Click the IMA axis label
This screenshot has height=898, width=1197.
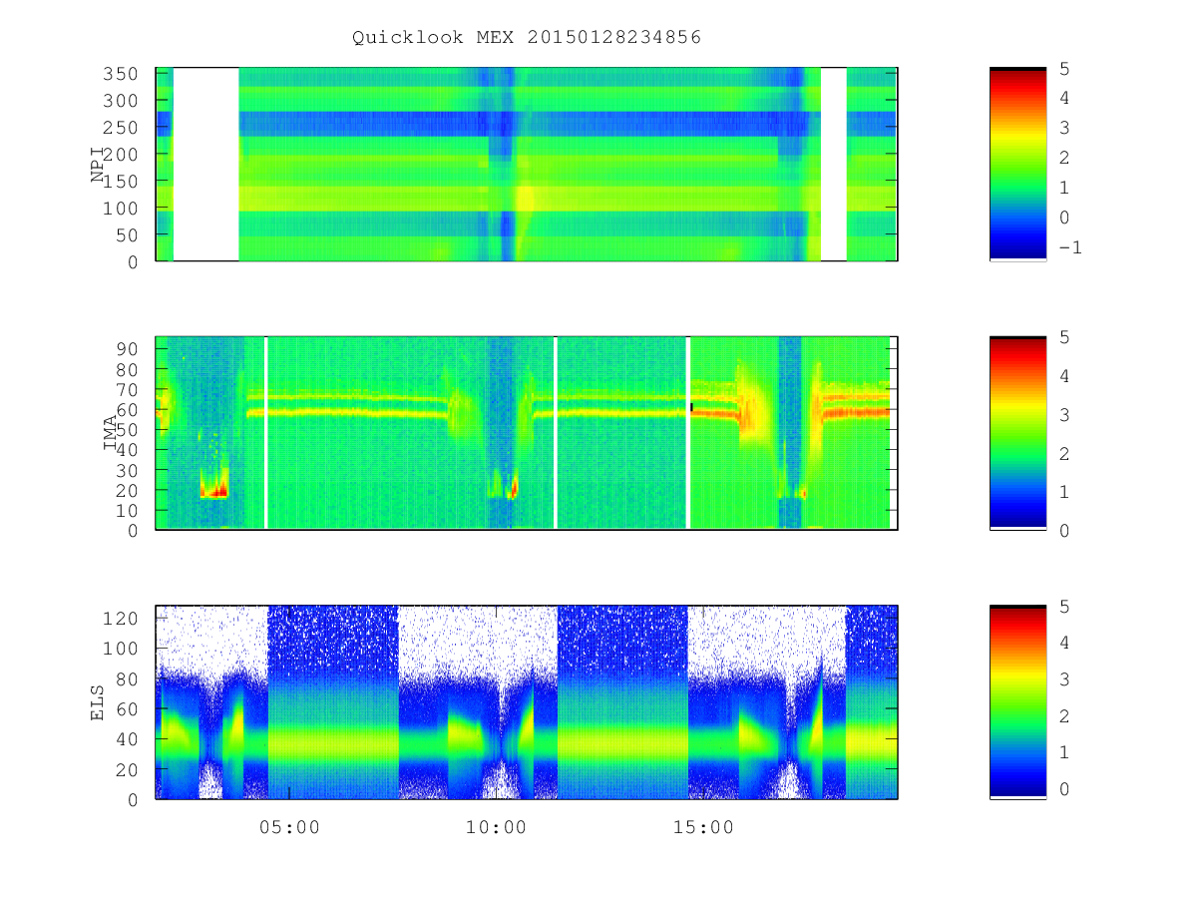tap(110, 433)
